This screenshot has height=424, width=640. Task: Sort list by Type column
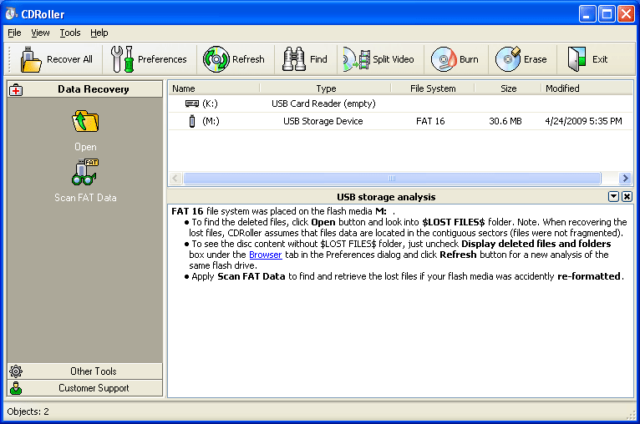pos(326,88)
